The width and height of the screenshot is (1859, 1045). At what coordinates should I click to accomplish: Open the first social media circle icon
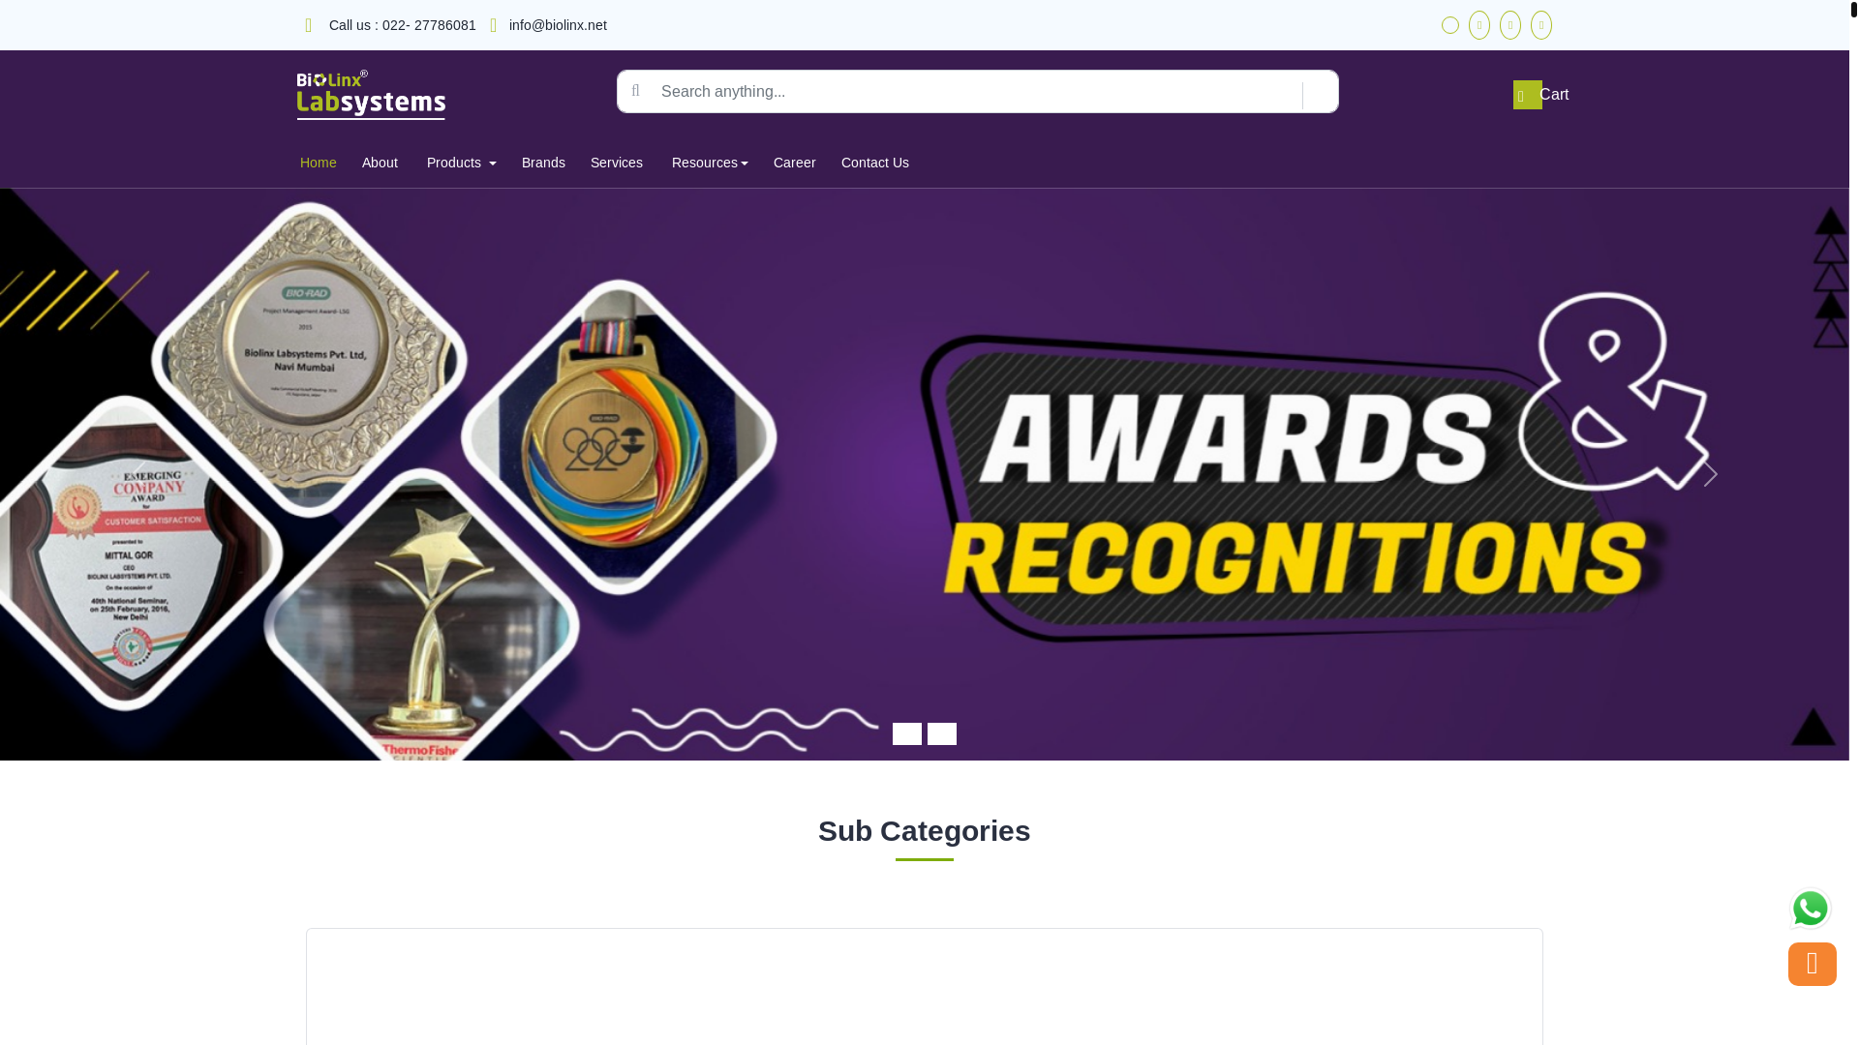pos(1449,25)
